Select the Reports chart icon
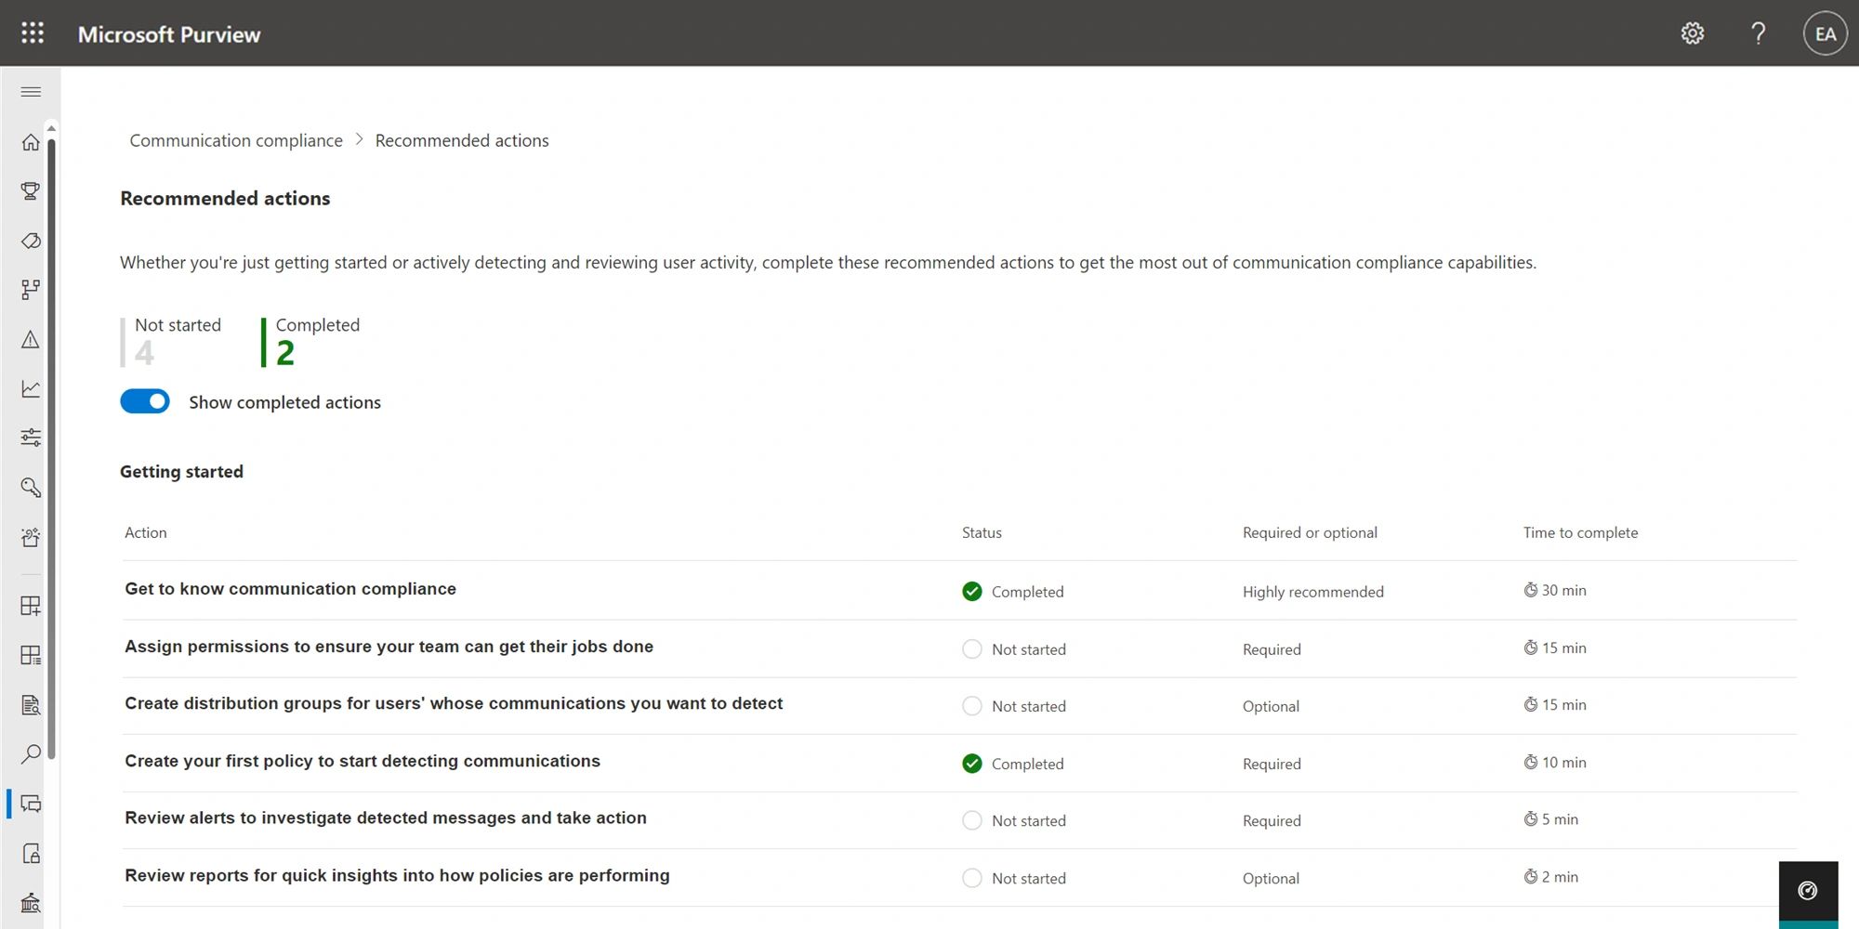This screenshot has height=929, width=1859. click(31, 389)
